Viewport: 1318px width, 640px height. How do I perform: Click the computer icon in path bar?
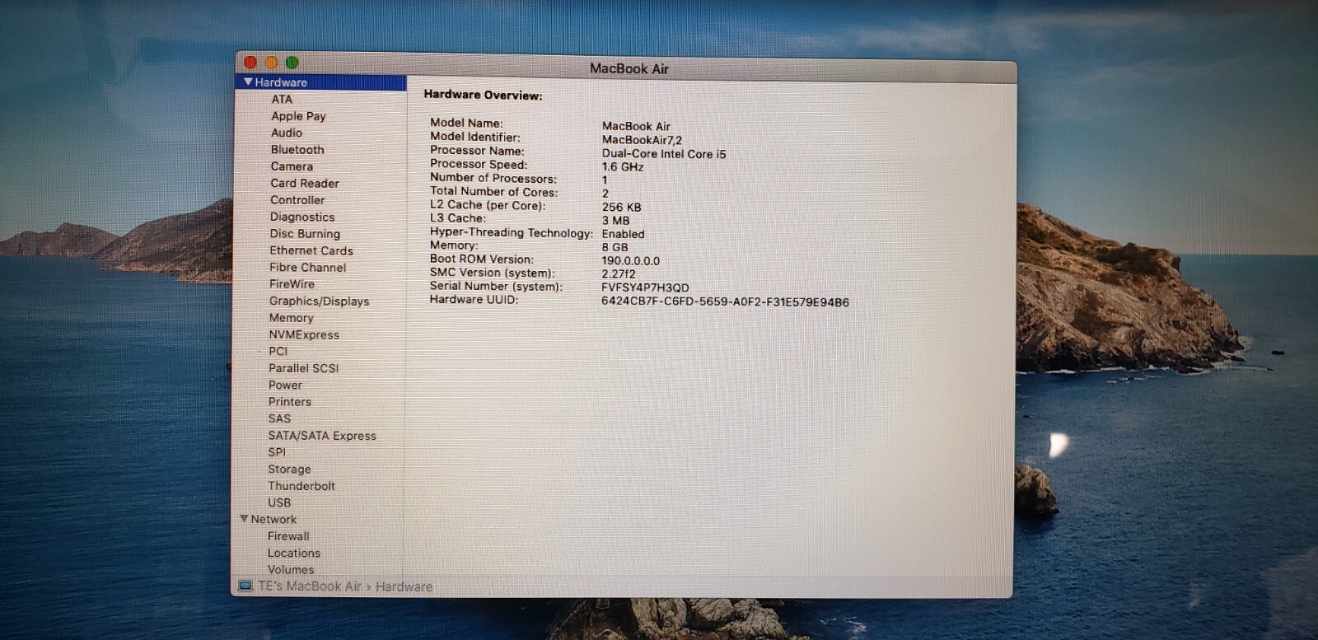pos(245,586)
